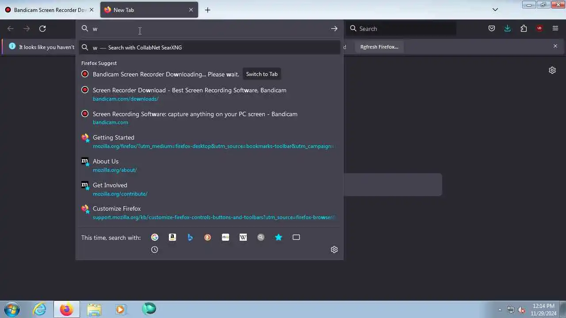Search this time with DuckDuckGo
566x318 pixels.
pos(208,237)
